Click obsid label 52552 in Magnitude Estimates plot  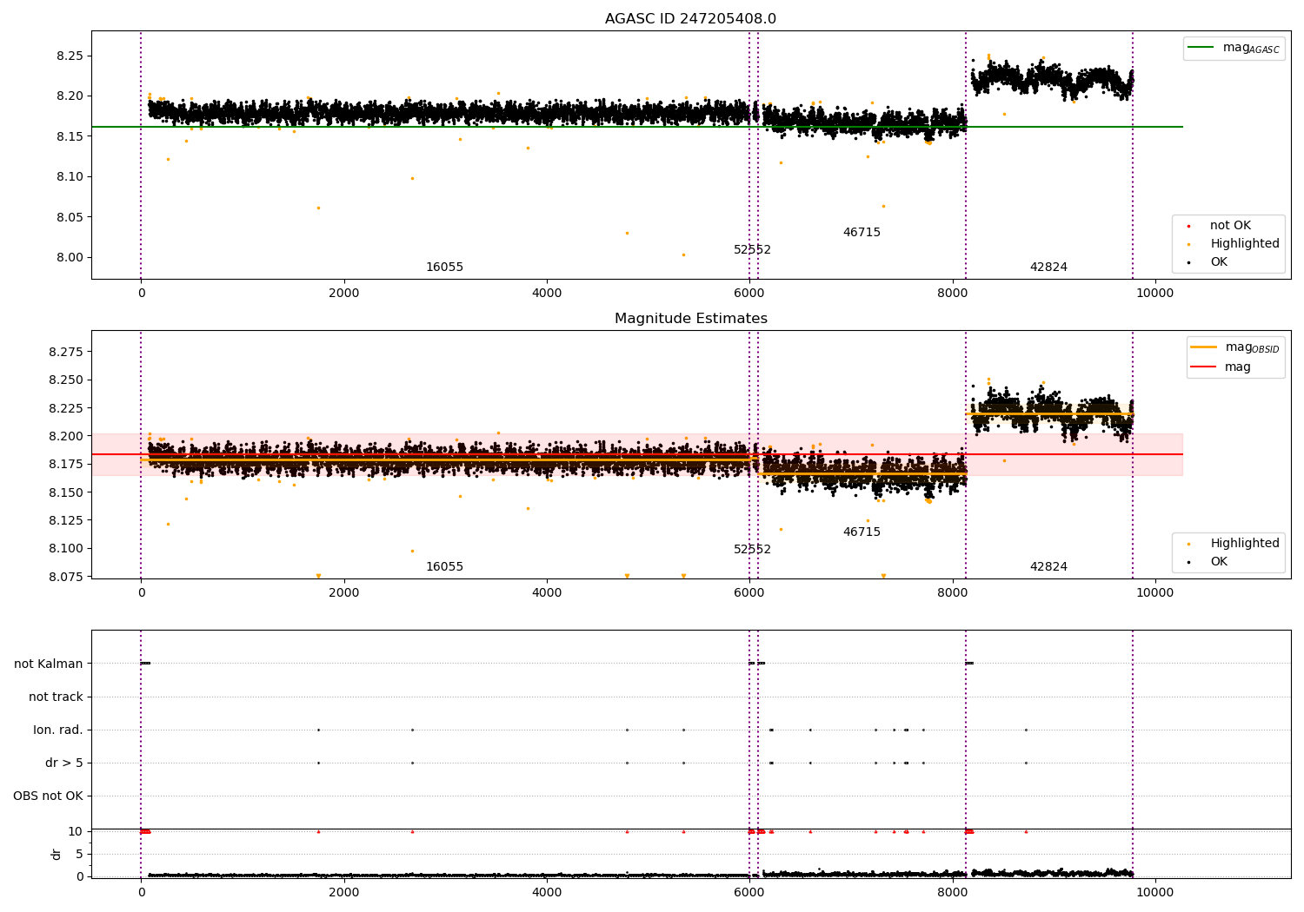pos(752,550)
